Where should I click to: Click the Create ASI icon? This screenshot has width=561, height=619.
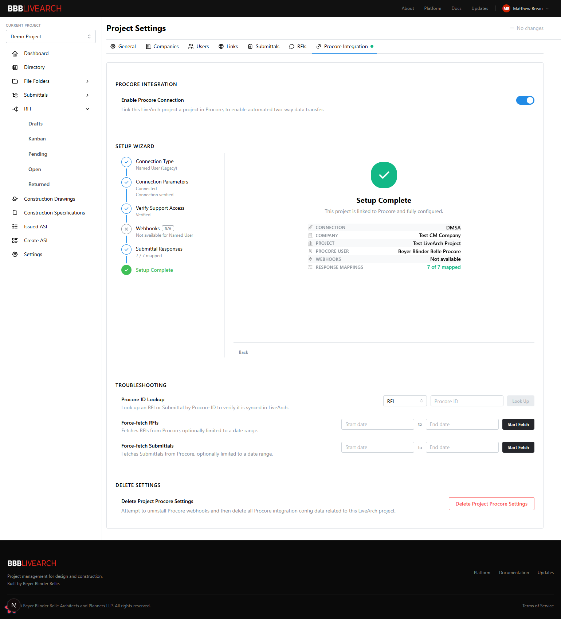pos(15,240)
